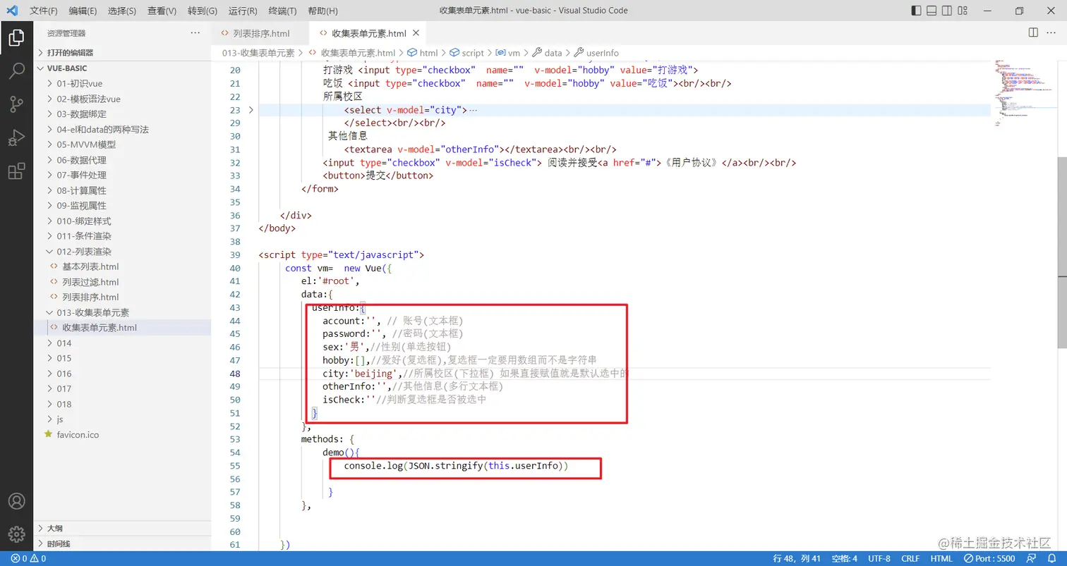Image resolution: width=1067 pixels, height=566 pixels.
Task: Click the CRLF line ending button
Action: click(910, 559)
